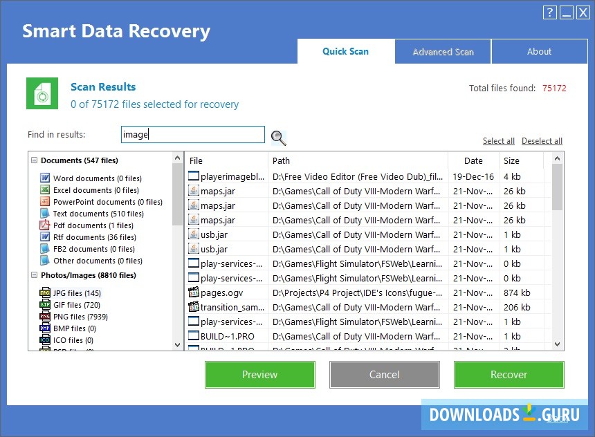Click the file list scroll-down arrow
The height and width of the screenshot is (437, 595).
pyautogui.click(x=557, y=344)
